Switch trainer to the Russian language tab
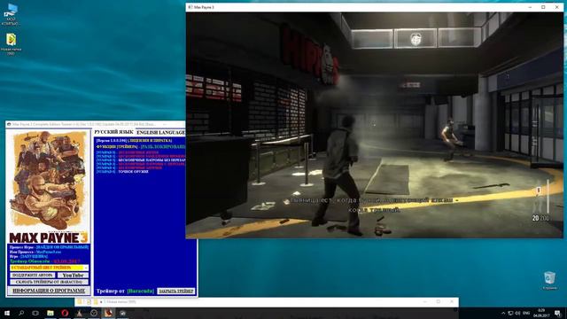 pos(113,132)
